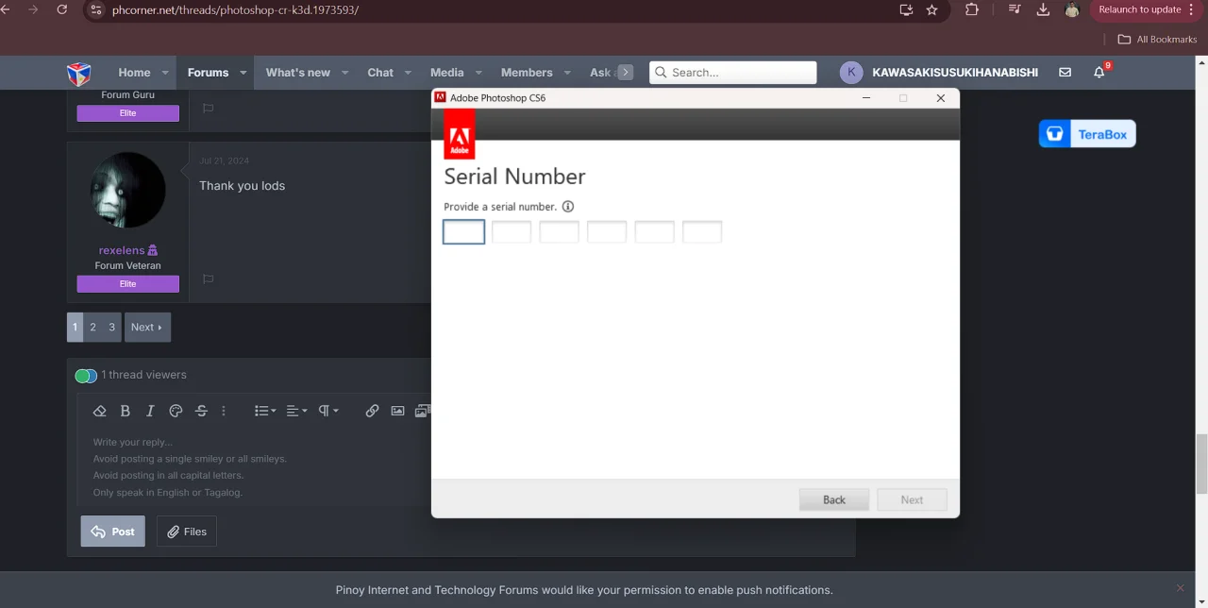Click the Post reply button

112,532
